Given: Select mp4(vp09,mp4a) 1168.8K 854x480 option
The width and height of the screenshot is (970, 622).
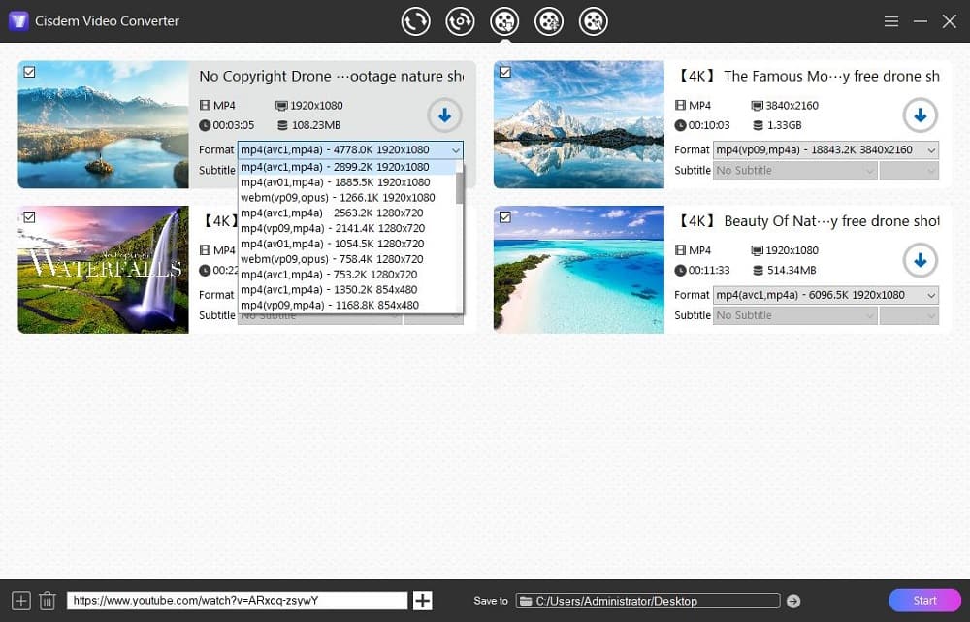Looking at the screenshot, I should click(x=347, y=305).
